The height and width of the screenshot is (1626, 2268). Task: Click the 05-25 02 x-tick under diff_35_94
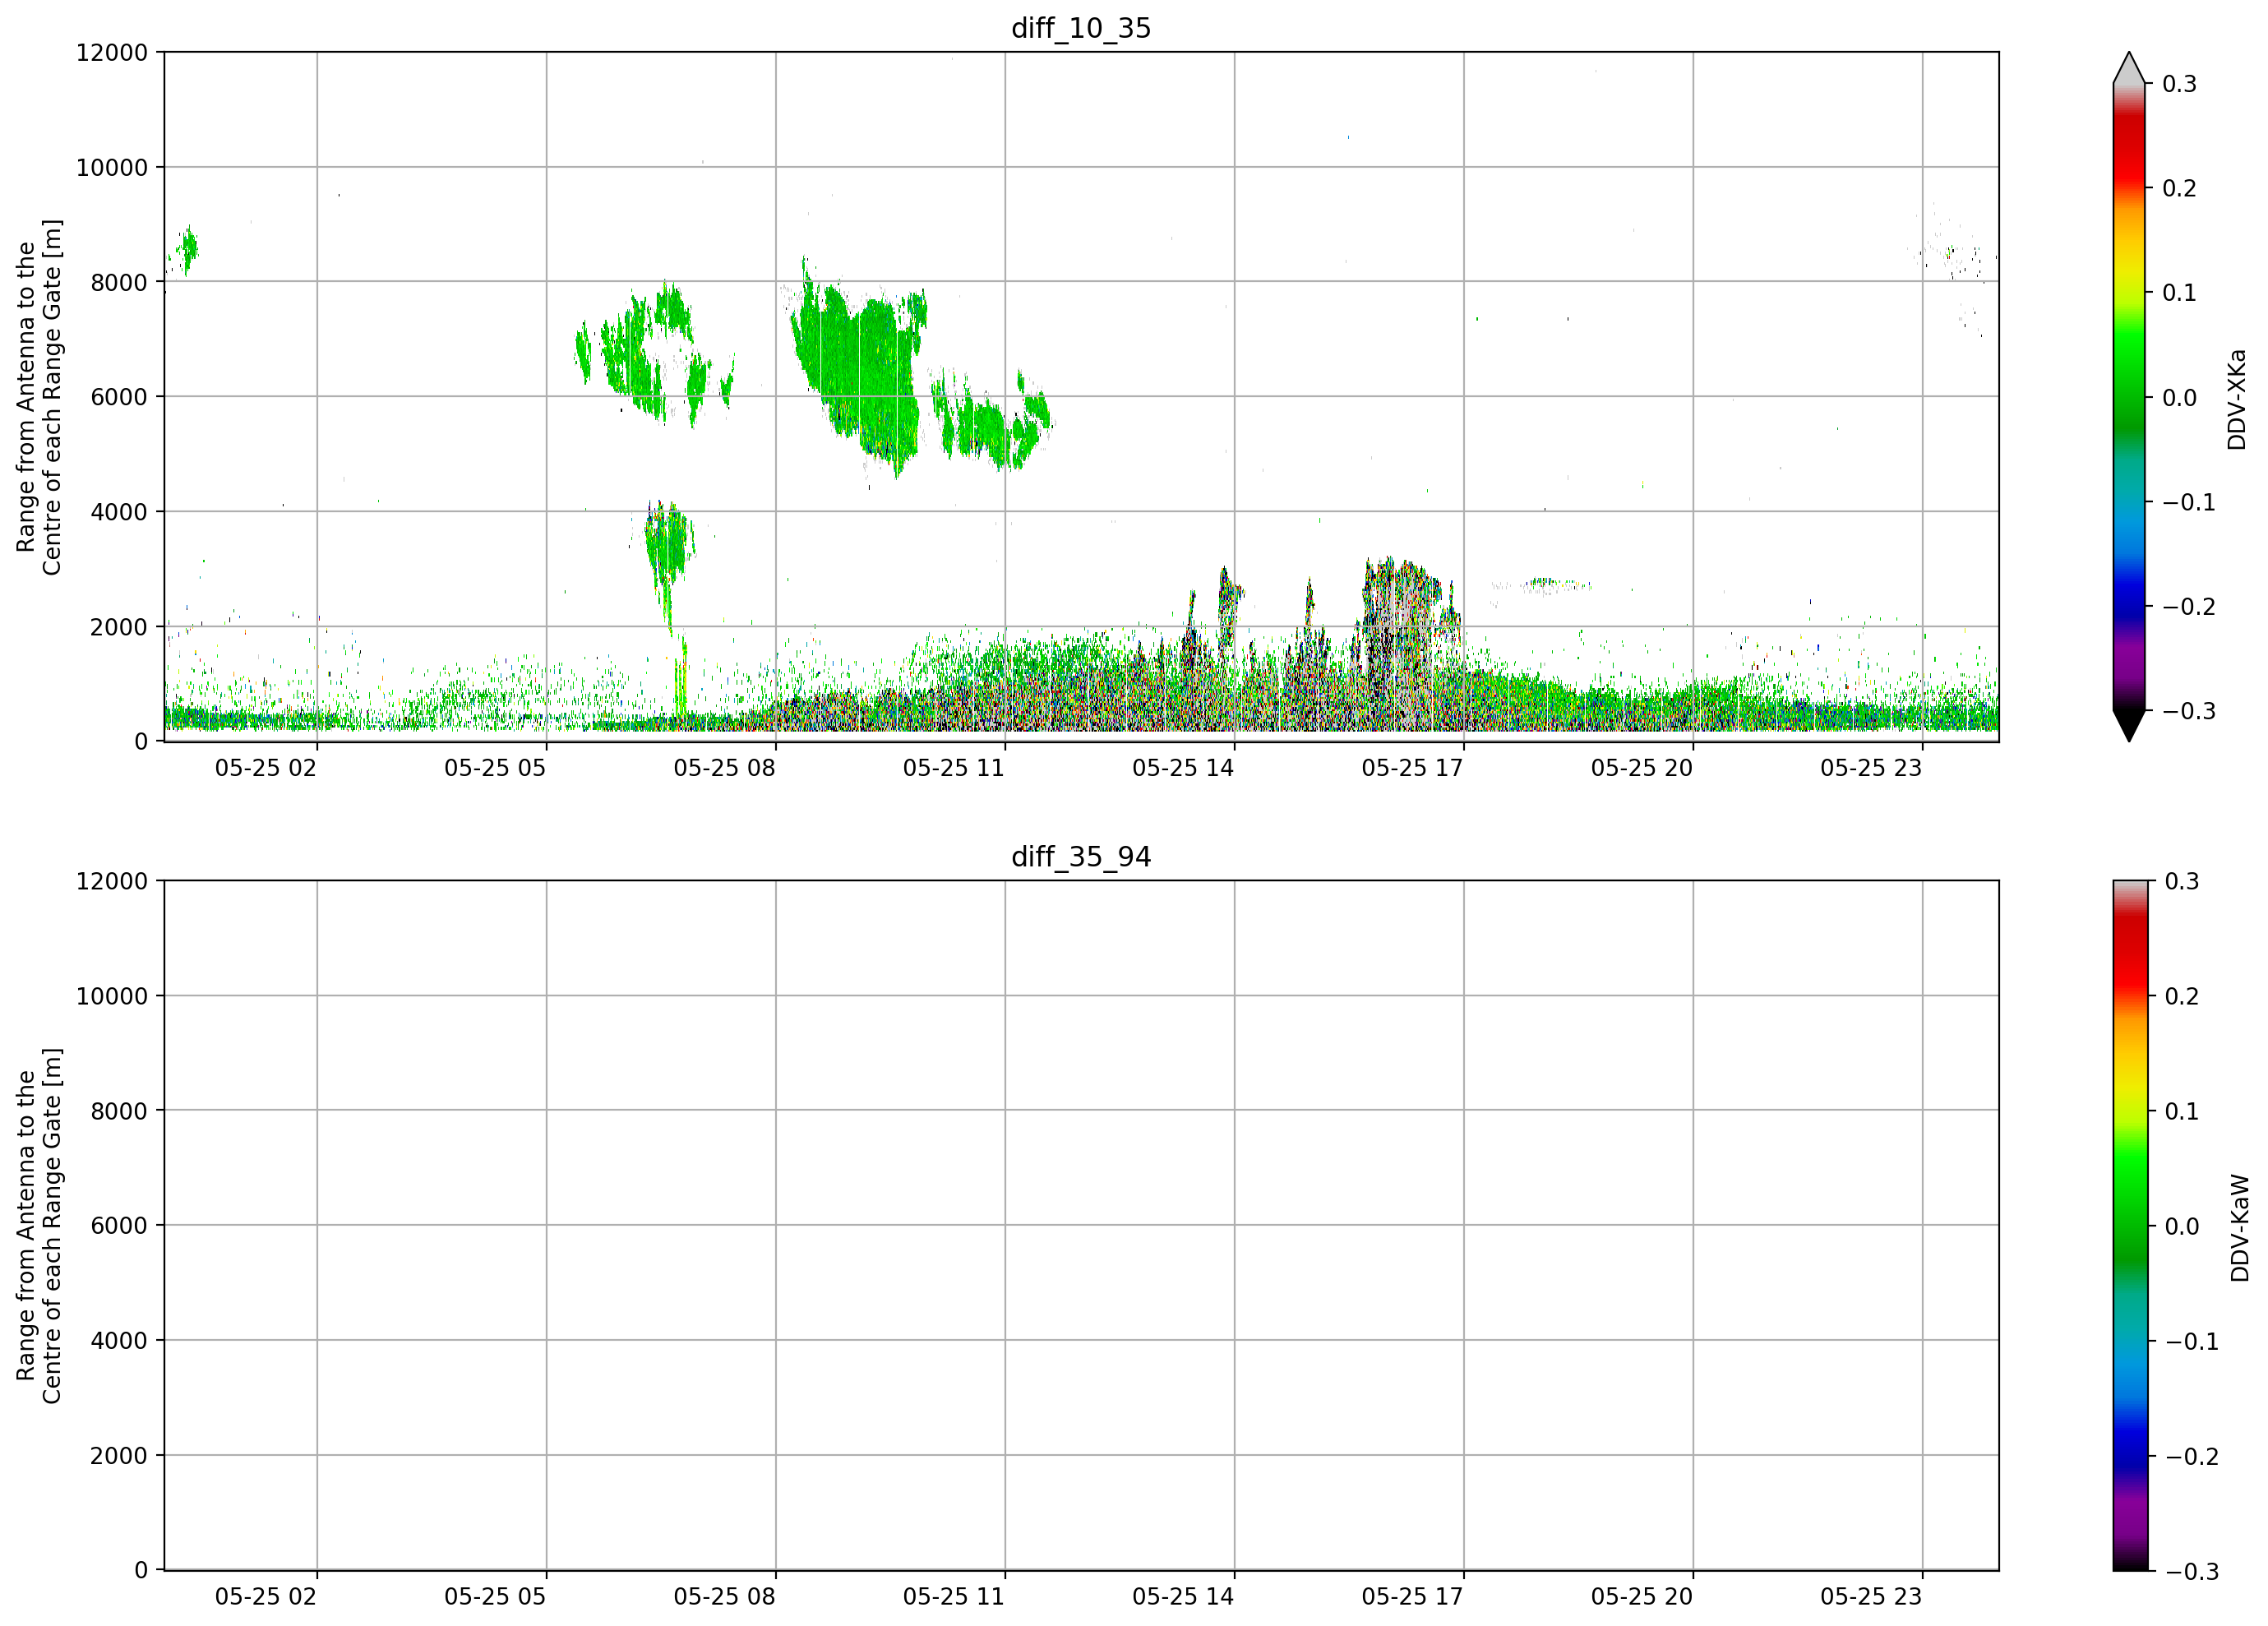tap(266, 1597)
